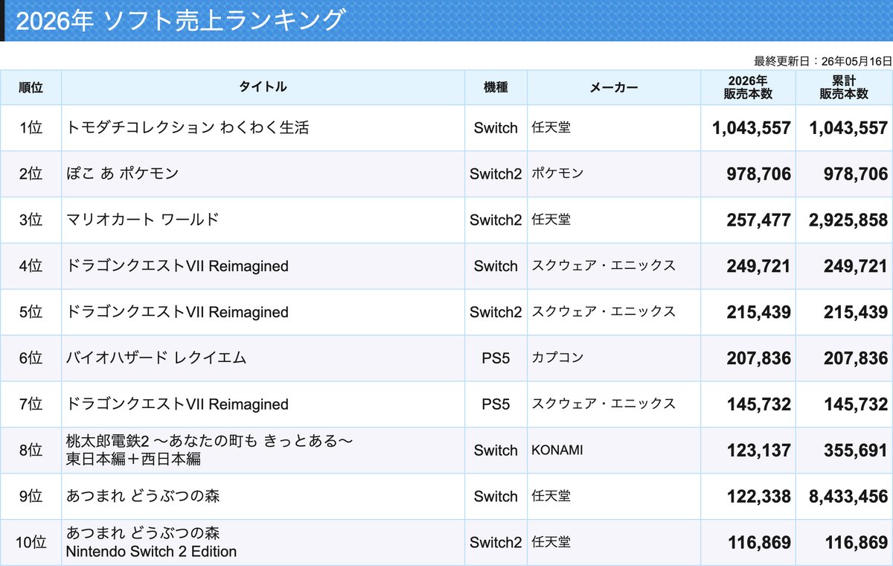The height and width of the screenshot is (566, 893).
Task: Click sales value 123,137
Action: point(759,451)
